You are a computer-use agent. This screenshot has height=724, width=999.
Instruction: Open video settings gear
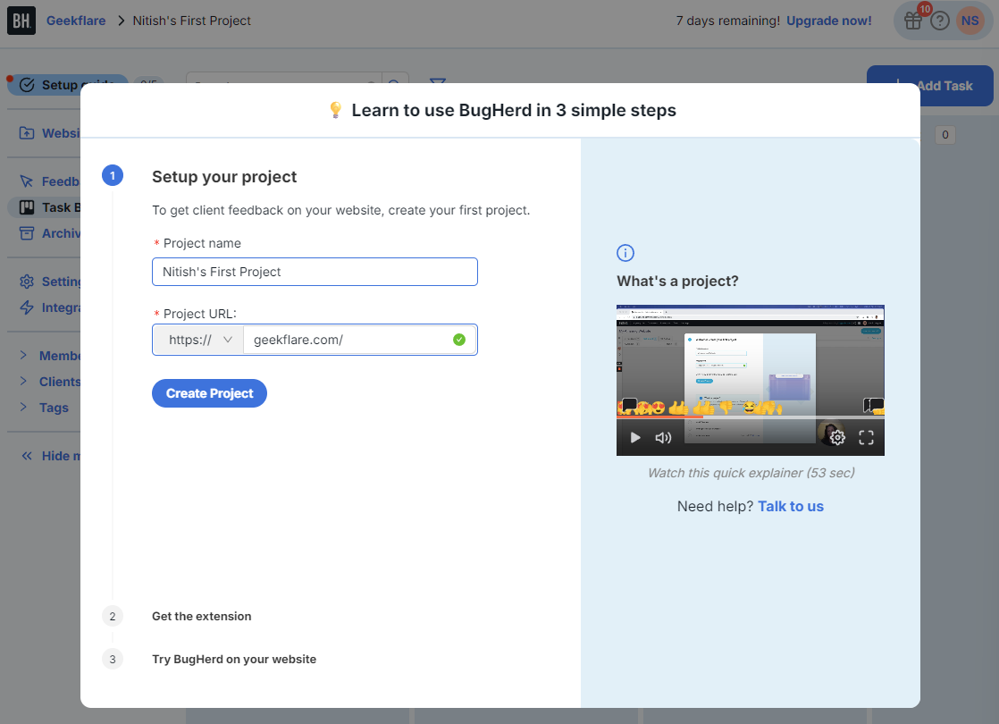click(x=838, y=437)
